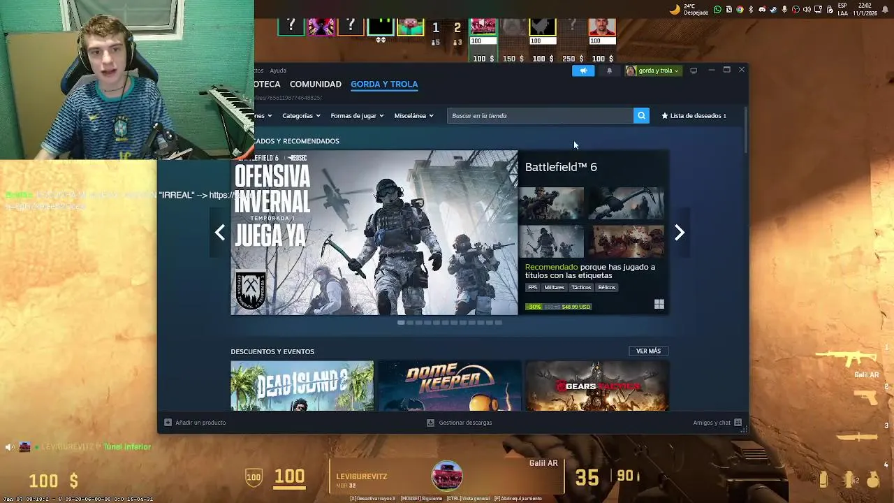Open Lista de deseados wishlist link
The image size is (894, 503).
tap(694, 115)
